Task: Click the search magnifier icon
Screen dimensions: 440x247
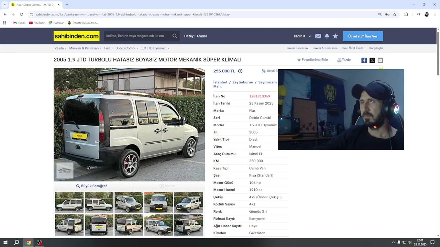Action: [x=175, y=36]
